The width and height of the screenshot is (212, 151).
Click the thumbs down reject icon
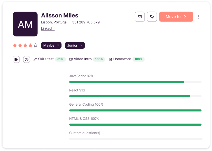152,17
